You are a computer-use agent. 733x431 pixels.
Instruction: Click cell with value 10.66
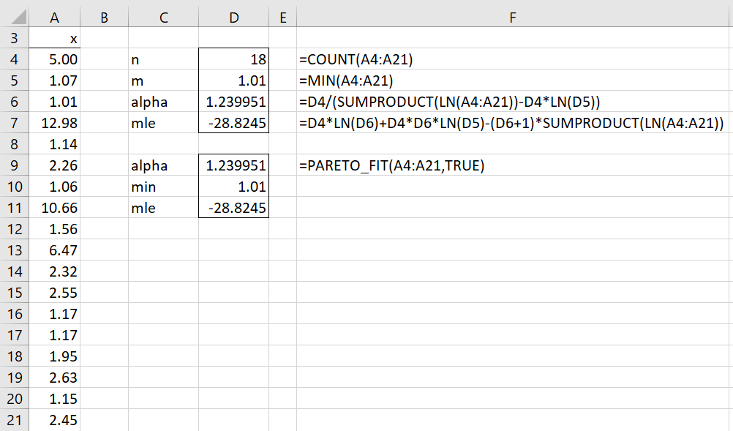click(x=55, y=209)
